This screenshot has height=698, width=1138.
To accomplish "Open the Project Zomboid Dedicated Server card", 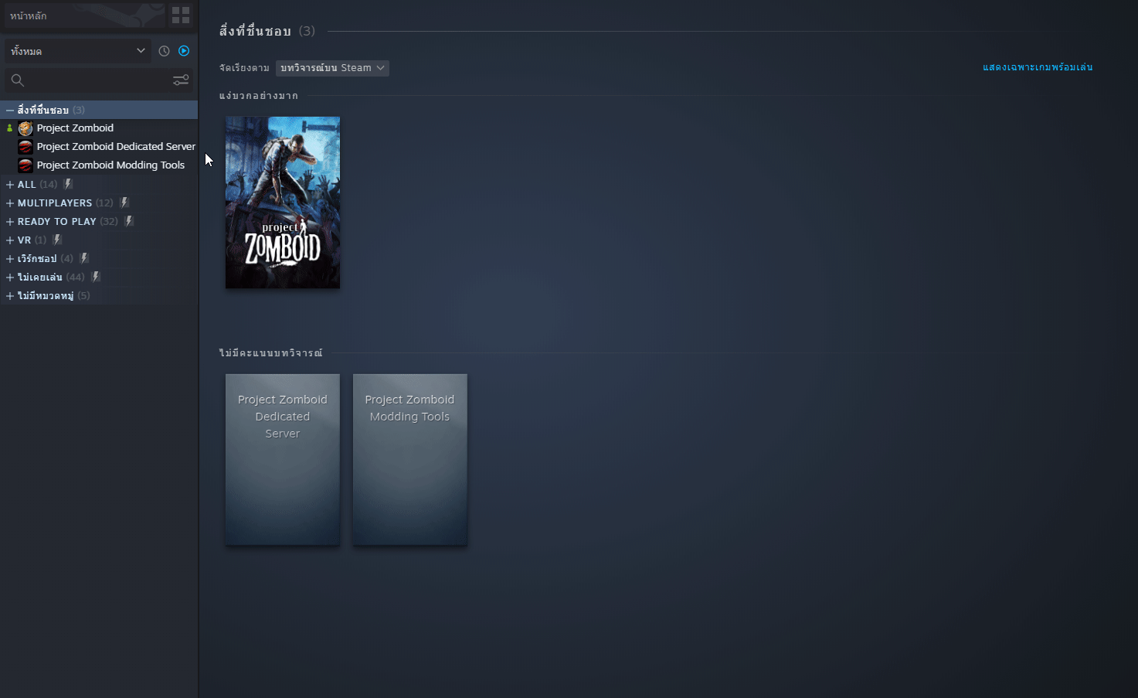I will [283, 460].
